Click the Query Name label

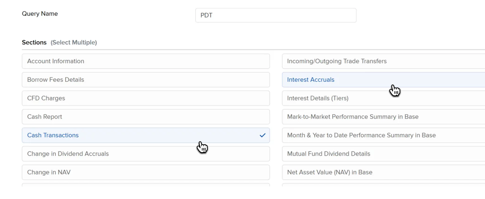click(x=40, y=14)
